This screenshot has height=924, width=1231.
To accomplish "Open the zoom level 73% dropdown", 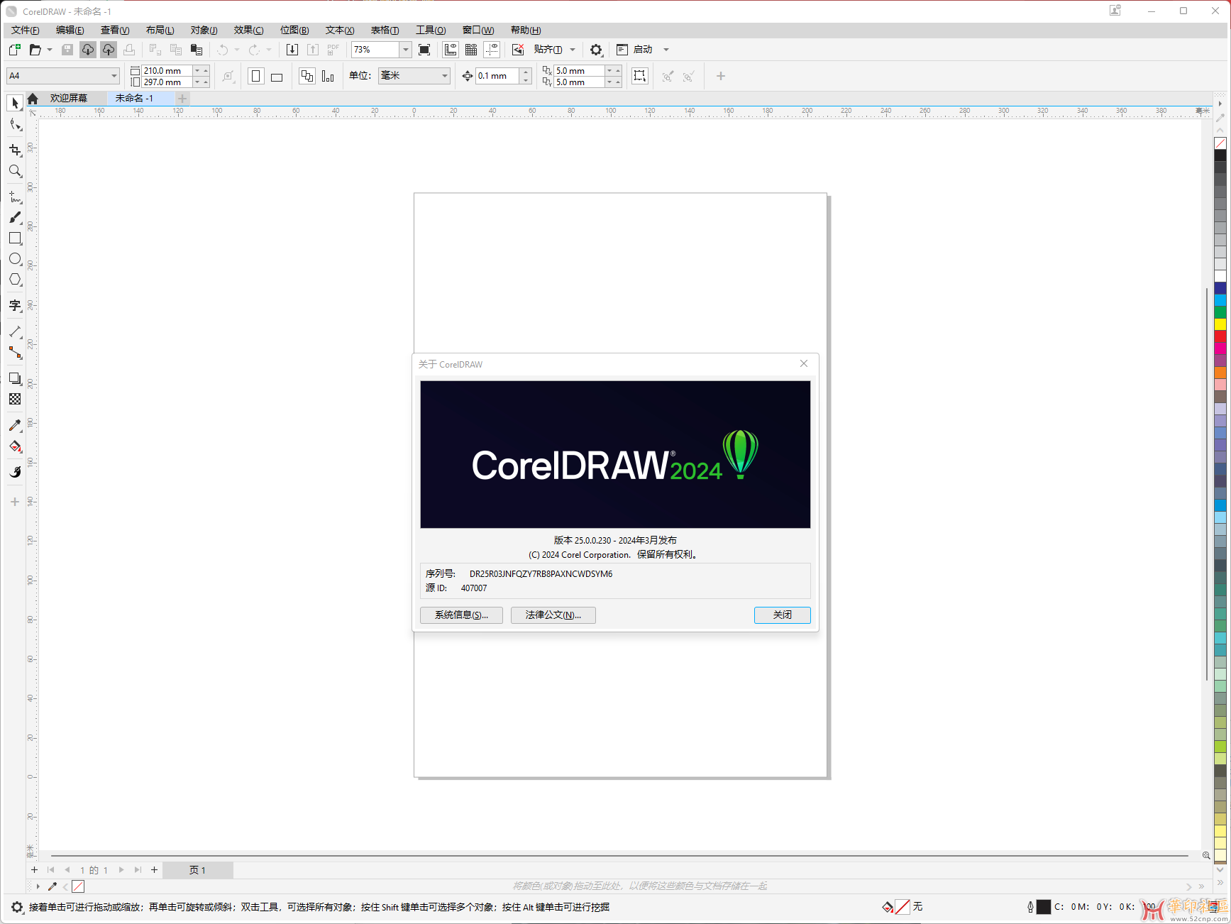I will coord(406,50).
